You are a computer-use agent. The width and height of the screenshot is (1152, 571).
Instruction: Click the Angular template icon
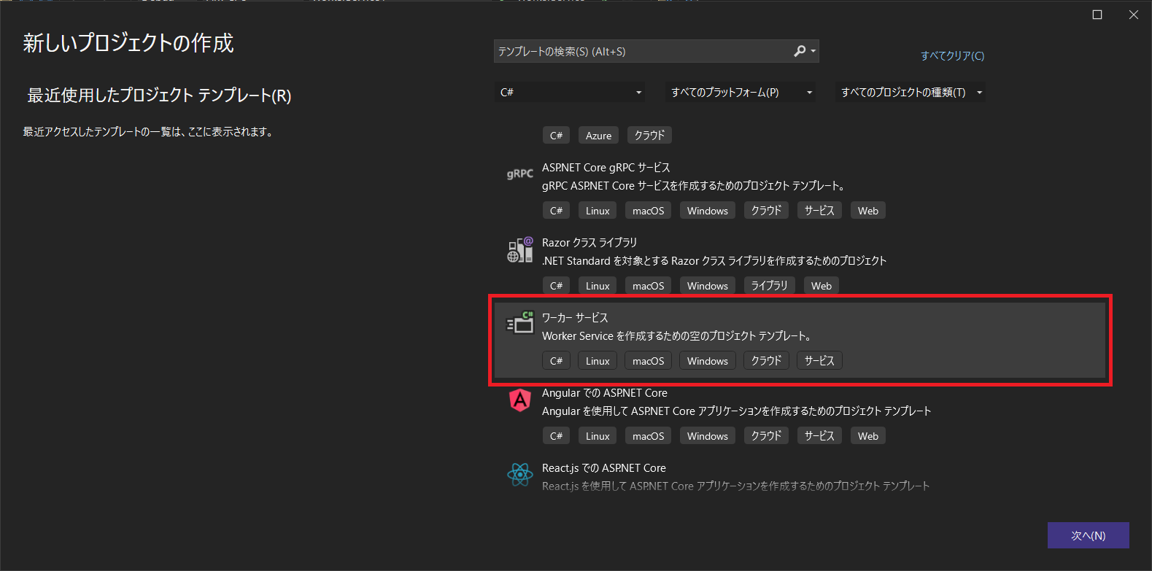click(519, 400)
